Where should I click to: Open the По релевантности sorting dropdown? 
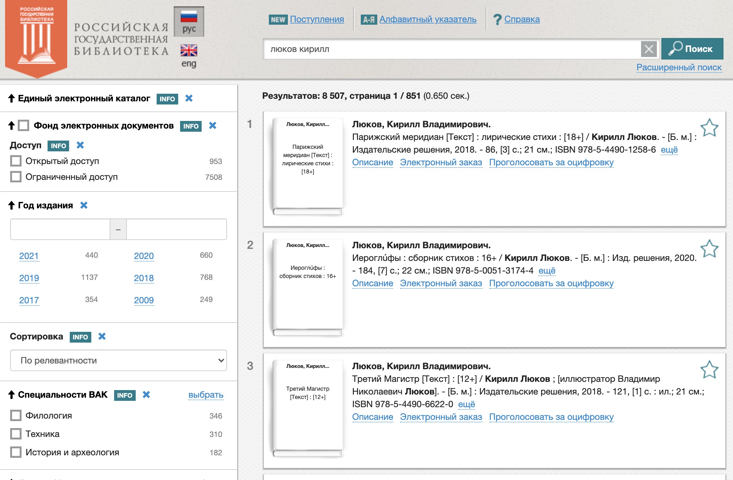click(118, 360)
